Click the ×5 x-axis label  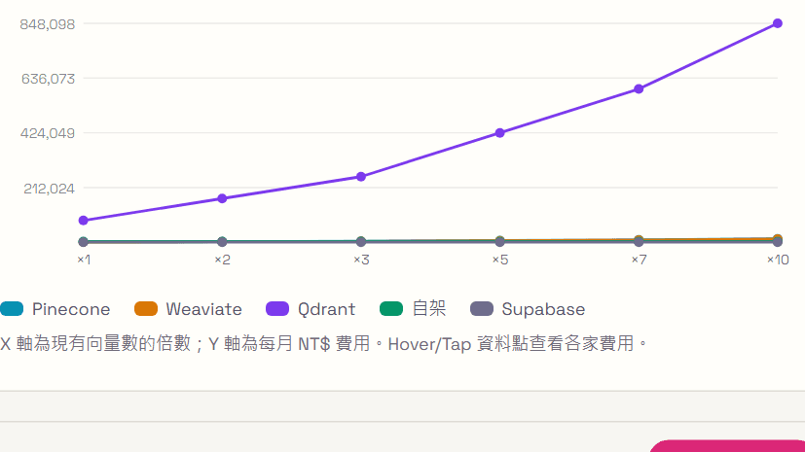[x=500, y=260]
